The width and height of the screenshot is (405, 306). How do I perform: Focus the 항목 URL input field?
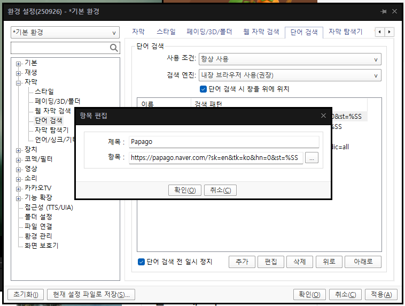click(216, 157)
